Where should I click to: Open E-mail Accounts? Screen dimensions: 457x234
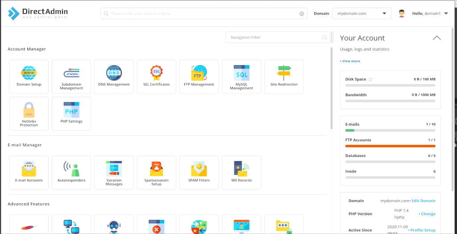(x=29, y=172)
